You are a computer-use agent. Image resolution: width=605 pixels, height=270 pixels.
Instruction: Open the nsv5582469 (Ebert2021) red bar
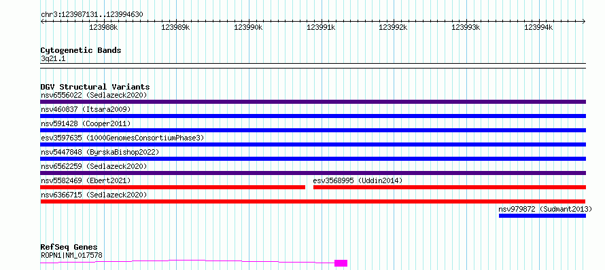click(x=173, y=187)
